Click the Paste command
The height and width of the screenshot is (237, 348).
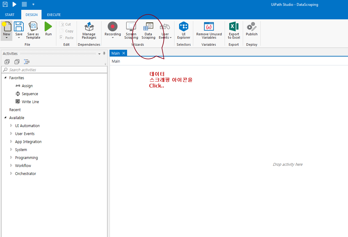[66, 38]
